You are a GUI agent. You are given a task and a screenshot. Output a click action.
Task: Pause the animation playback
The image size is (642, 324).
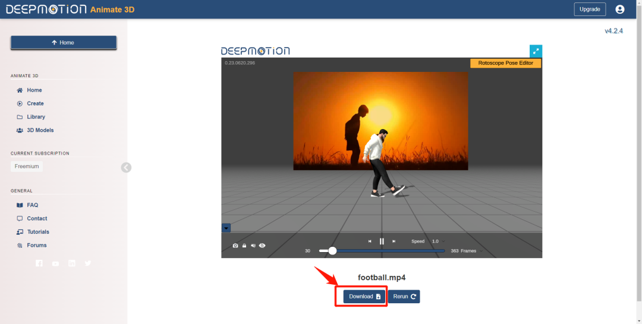coord(382,241)
